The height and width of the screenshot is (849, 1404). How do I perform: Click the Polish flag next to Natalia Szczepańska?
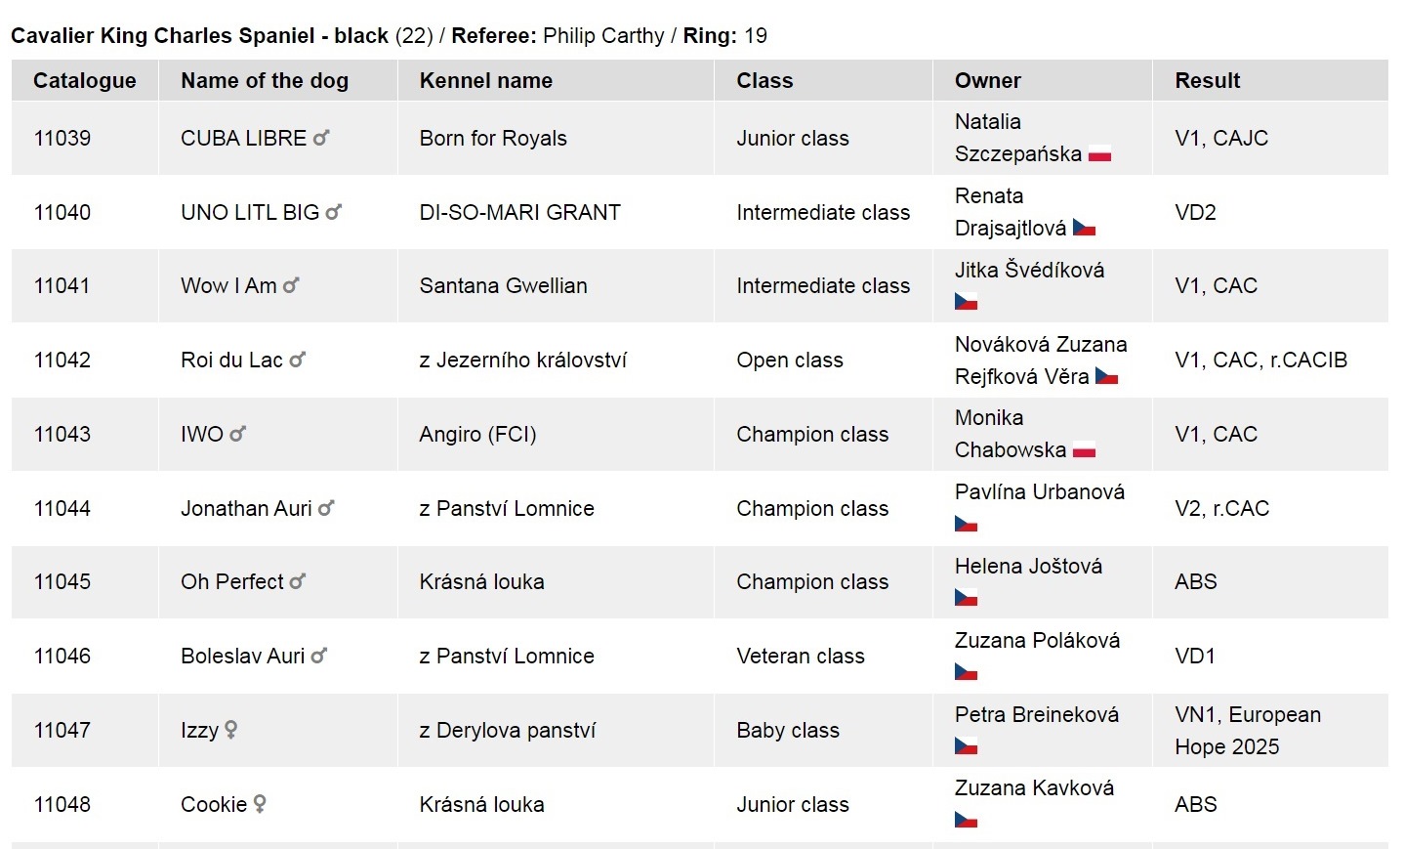point(1099,154)
